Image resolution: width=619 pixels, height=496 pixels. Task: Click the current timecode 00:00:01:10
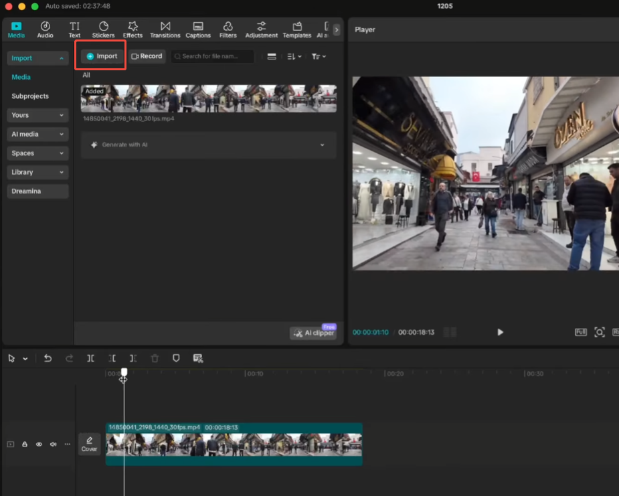click(x=370, y=332)
